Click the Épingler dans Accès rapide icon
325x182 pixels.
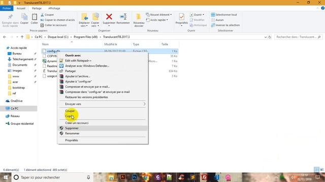(x=10, y=17)
